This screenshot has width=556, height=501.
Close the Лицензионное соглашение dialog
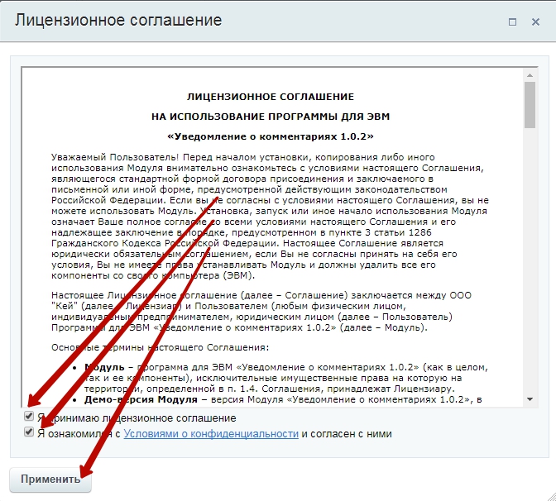tap(535, 21)
